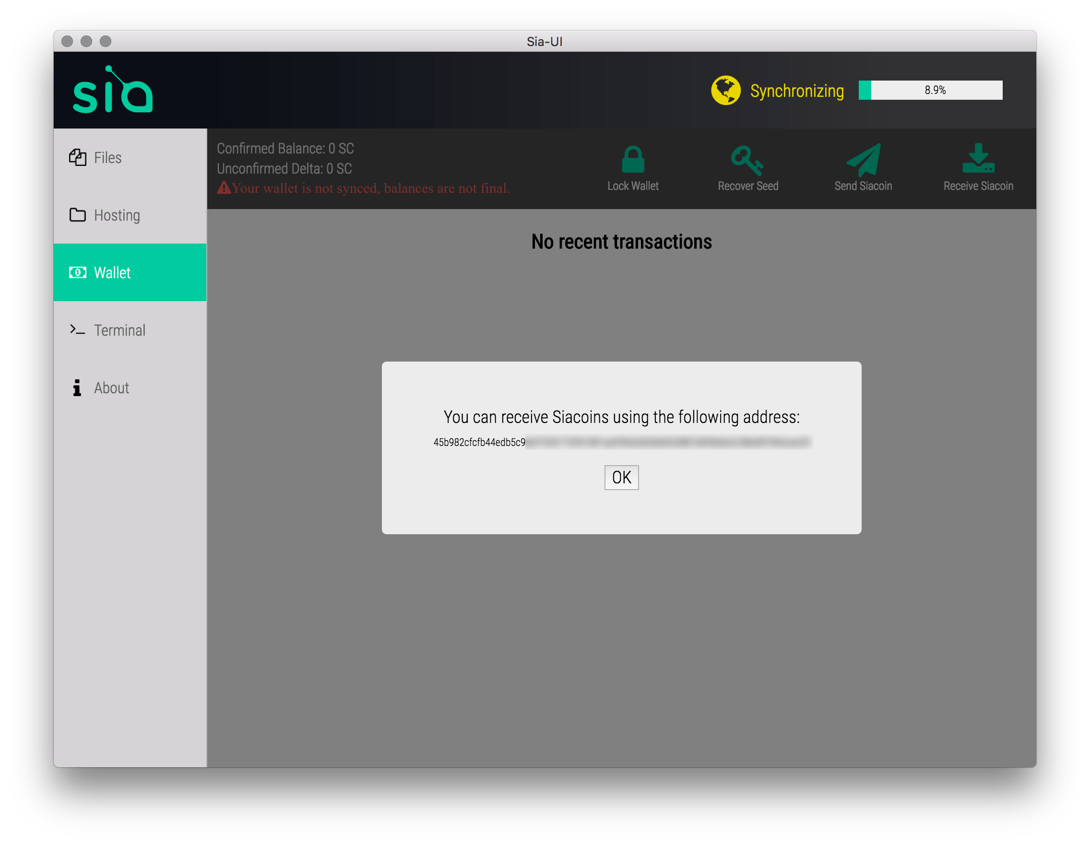
Task: Click the green lock icon for Lock Wallet
Action: point(633,159)
